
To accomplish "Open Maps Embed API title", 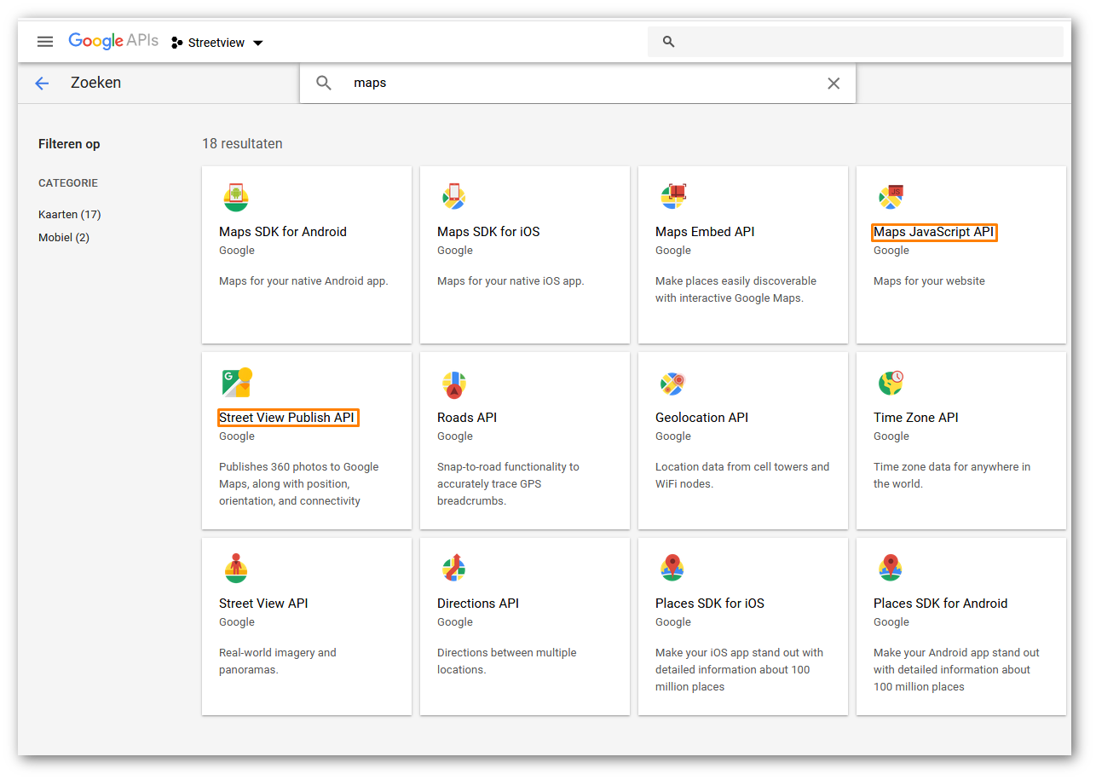I will (x=705, y=232).
